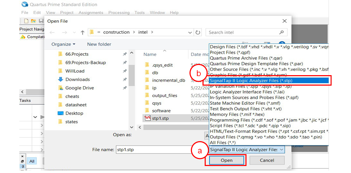Go up one folder level
Viewport: 351px width, 173px height.
coord(82,33)
